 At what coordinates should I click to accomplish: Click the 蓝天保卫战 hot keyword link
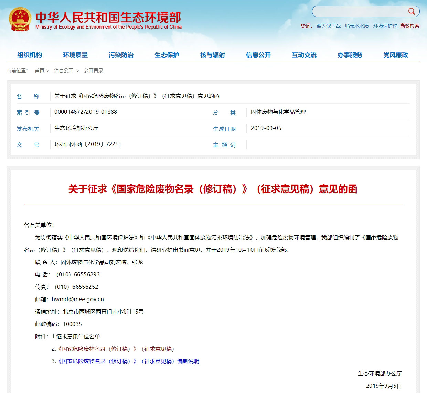point(329,26)
